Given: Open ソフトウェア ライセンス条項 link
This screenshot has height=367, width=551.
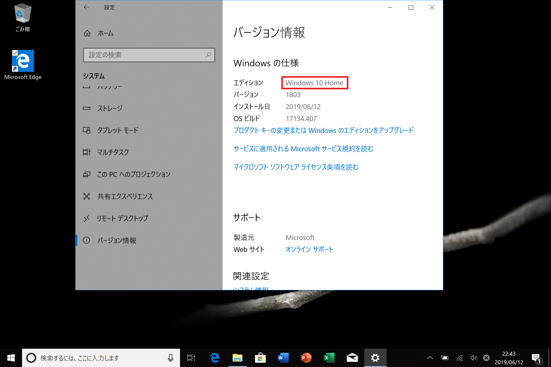Looking at the screenshot, I should [x=295, y=167].
